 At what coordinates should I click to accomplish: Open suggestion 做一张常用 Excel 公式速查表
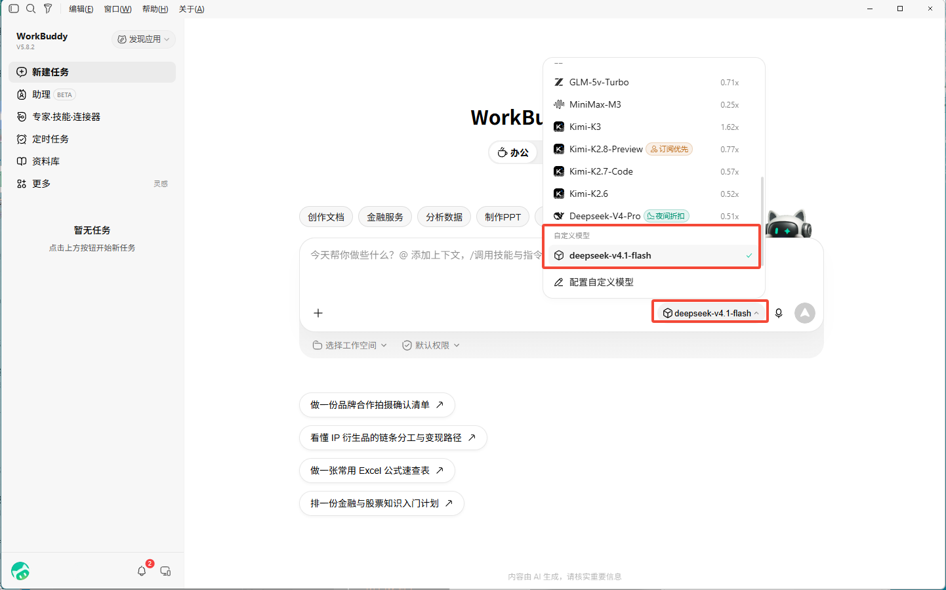click(377, 471)
